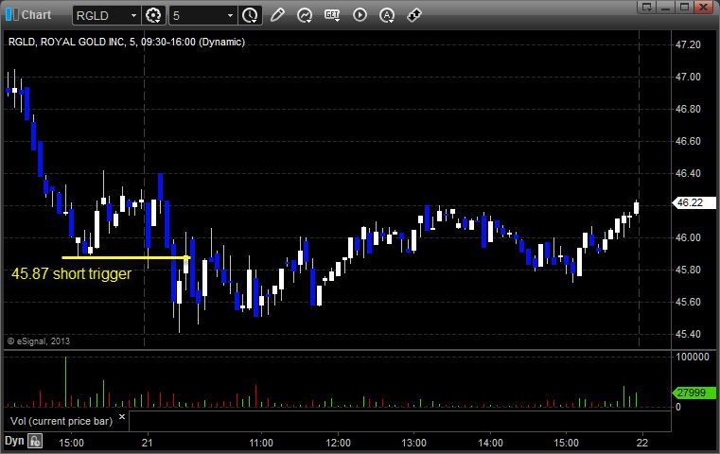Click the 47.20 price axis label
Screen dimensions: 720x454
pos(689,44)
